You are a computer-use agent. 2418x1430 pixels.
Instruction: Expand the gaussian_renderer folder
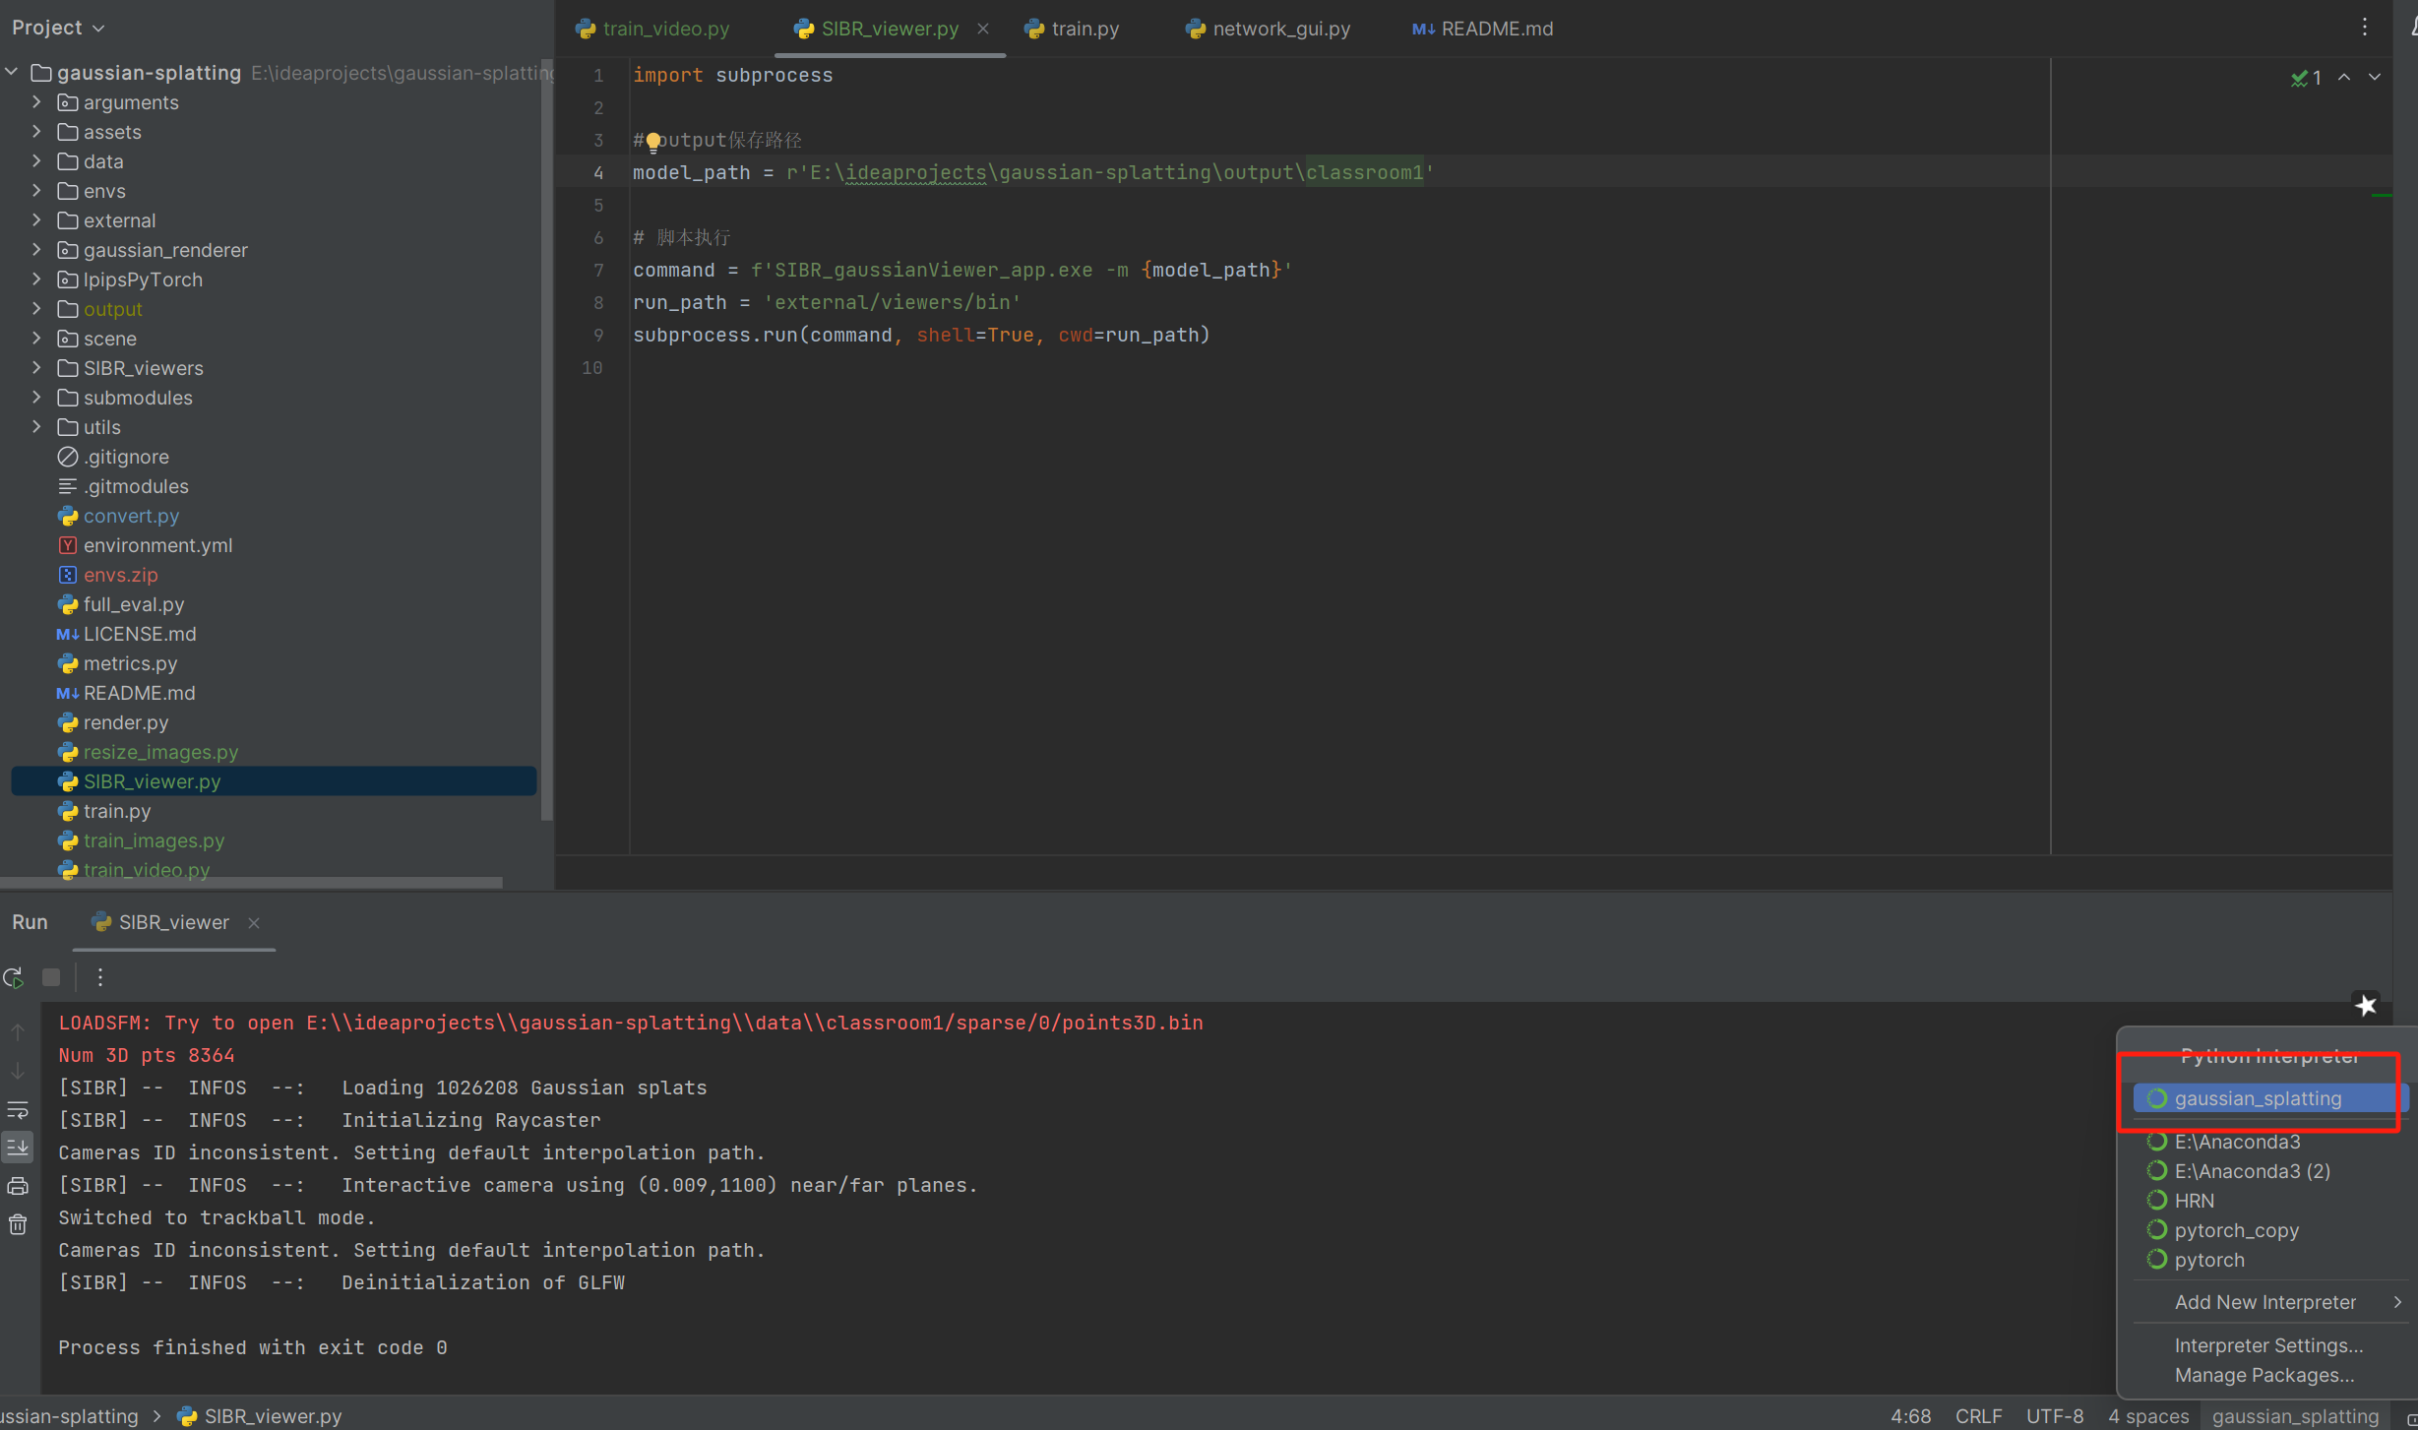[x=36, y=250]
